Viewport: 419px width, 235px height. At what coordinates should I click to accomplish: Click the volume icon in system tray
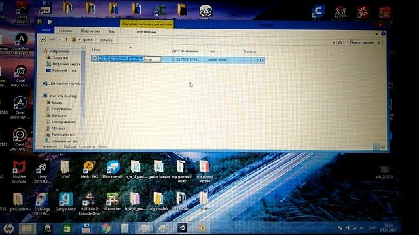tap(361, 228)
